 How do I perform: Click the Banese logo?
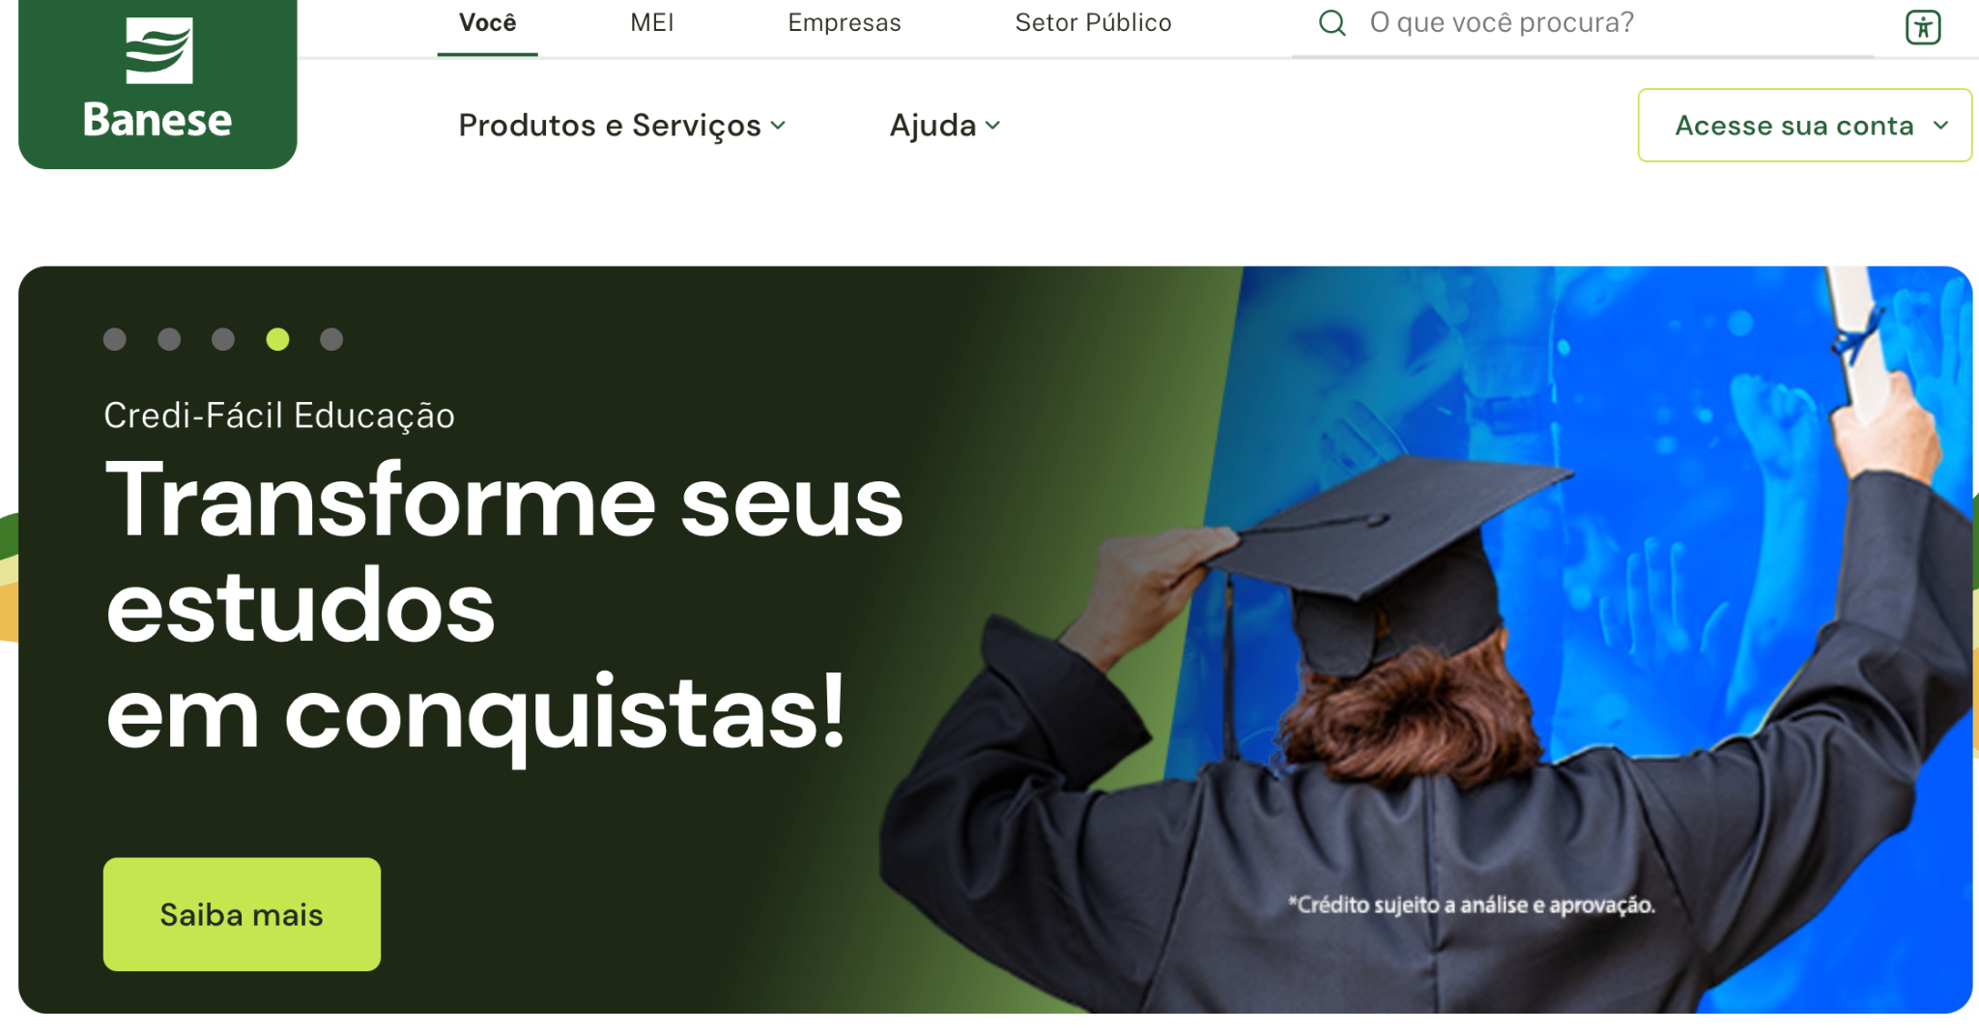158,83
